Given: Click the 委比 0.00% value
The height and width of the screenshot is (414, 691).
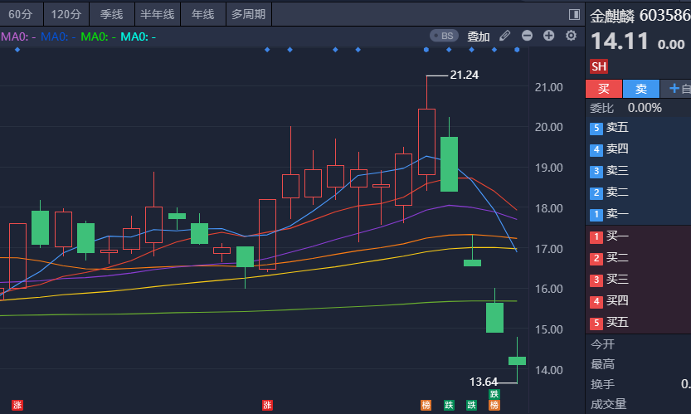Looking at the screenshot, I should point(645,108).
